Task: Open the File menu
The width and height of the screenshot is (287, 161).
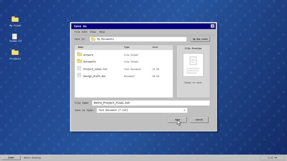Action: (77, 32)
